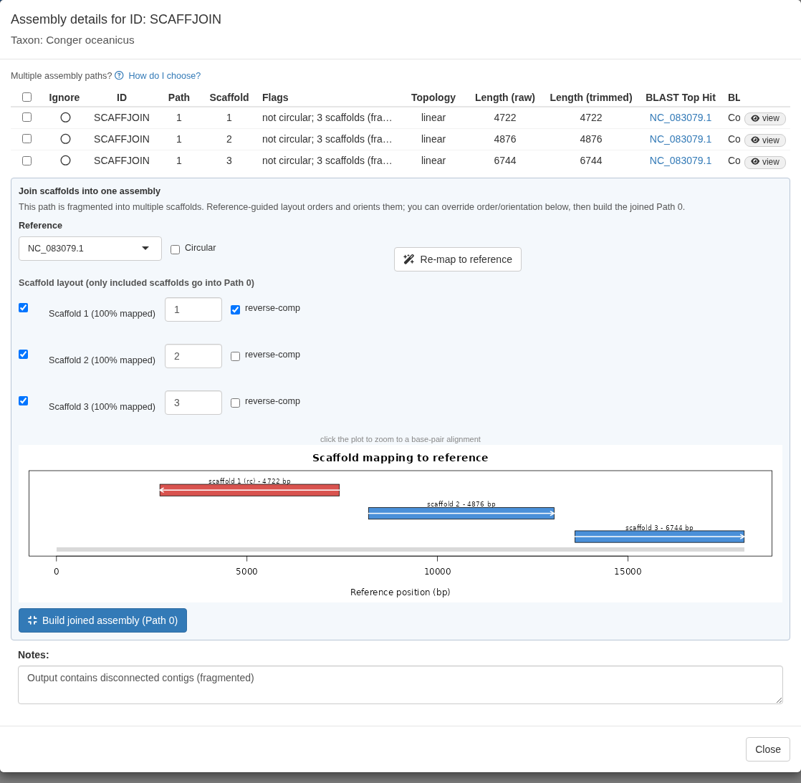Screen dimensions: 801x783
Task: Click the view eye button for the 4876-length row
Action: [x=764, y=140]
